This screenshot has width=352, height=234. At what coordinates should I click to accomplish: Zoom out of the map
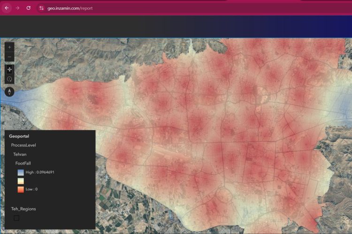(x=10, y=57)
